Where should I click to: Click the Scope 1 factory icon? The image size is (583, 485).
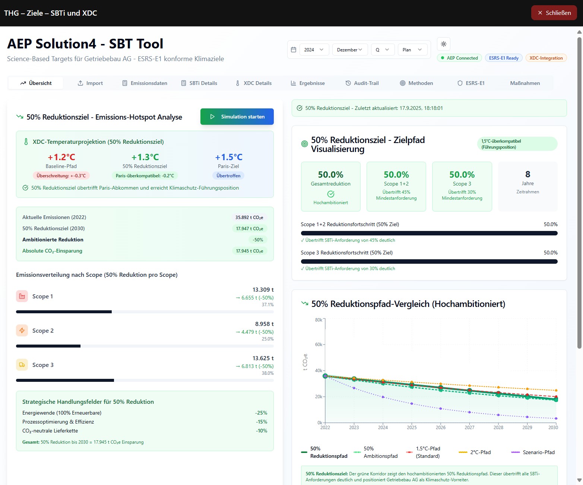22,297
